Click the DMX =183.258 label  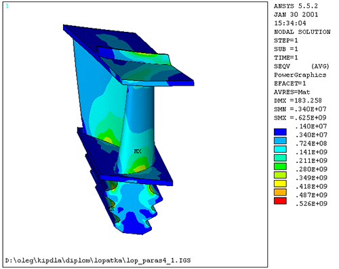tap(298, 101)
